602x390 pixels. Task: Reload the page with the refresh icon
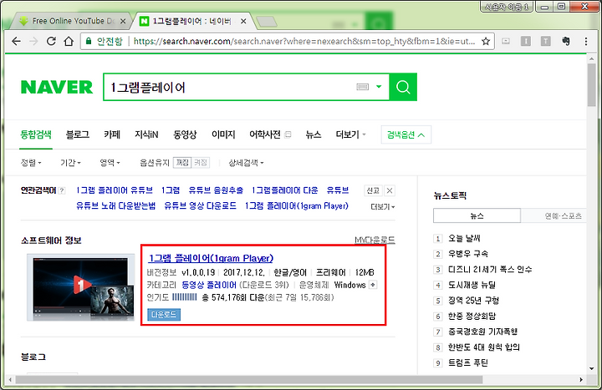pos(51,41)
